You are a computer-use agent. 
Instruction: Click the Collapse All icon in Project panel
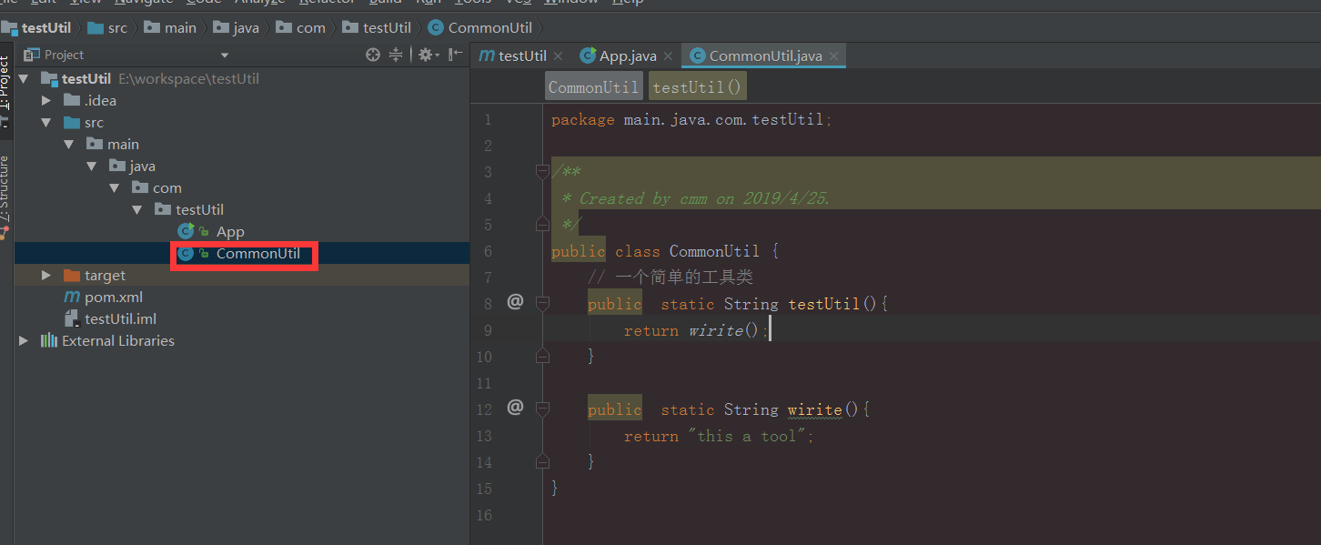(396, 55)
